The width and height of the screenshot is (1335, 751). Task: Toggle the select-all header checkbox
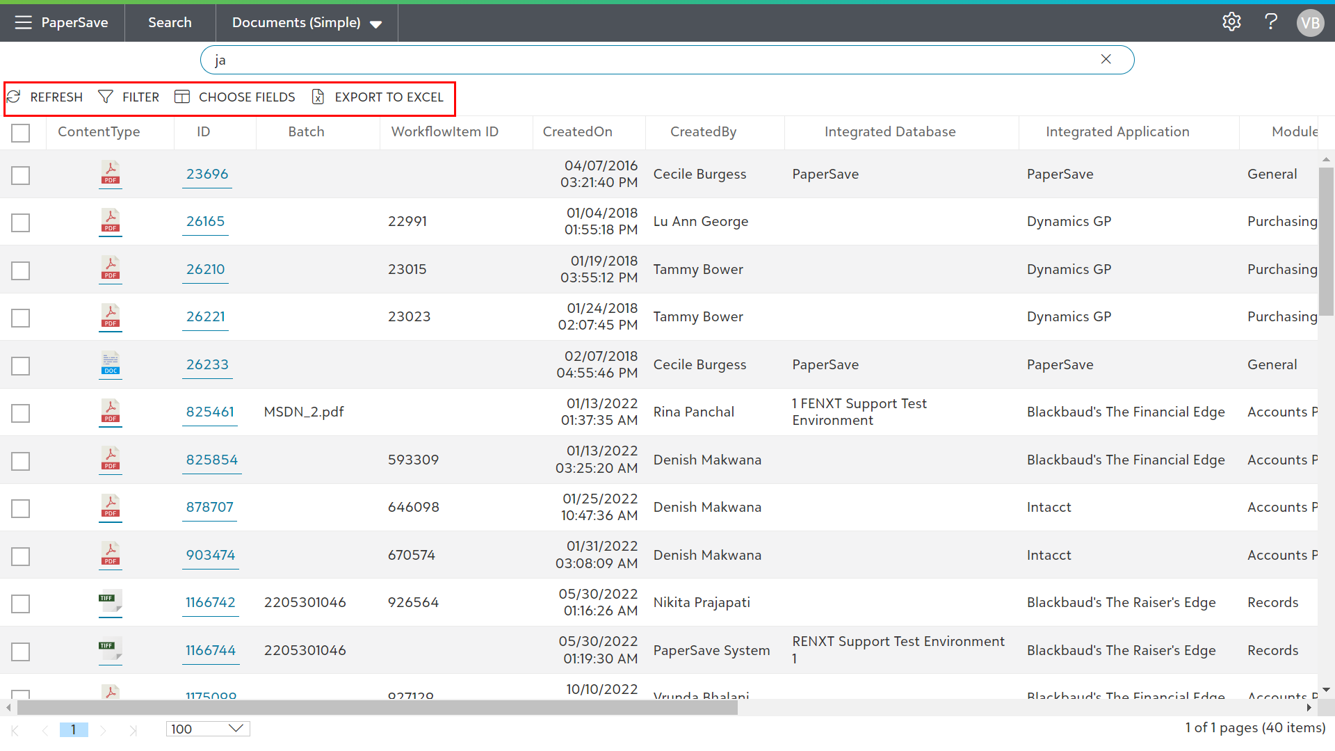pyautogui.click(x=21, y=132)
